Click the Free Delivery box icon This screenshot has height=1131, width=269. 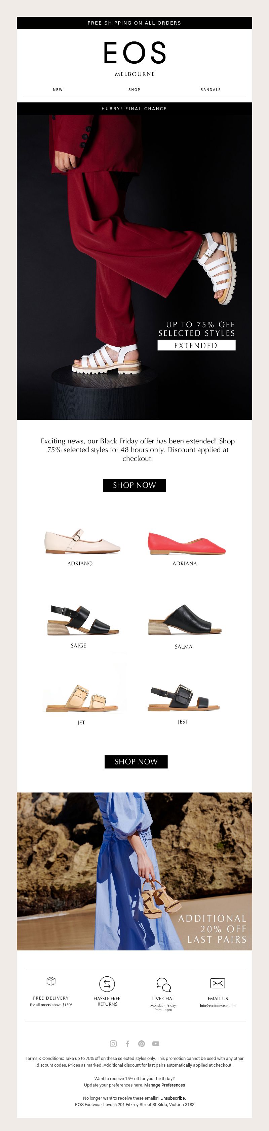(51, 981)
